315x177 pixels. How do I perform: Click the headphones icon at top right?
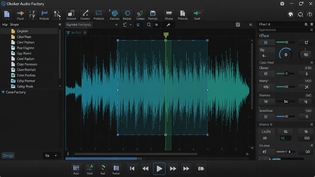[291, 14]
